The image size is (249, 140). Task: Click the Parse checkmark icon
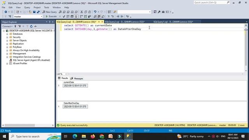(64, 16)
